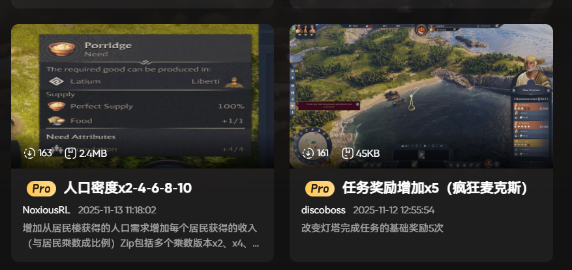Screen dimensions: 572x270
Task: Click Pro badge on 任务奖励增加x5 mod
Action: click(320, 189)
